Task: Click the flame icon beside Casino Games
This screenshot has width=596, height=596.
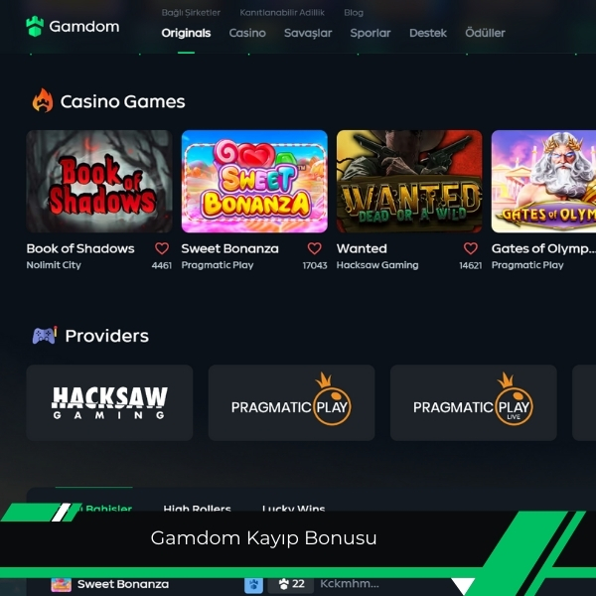Action: tap(43, 100)
